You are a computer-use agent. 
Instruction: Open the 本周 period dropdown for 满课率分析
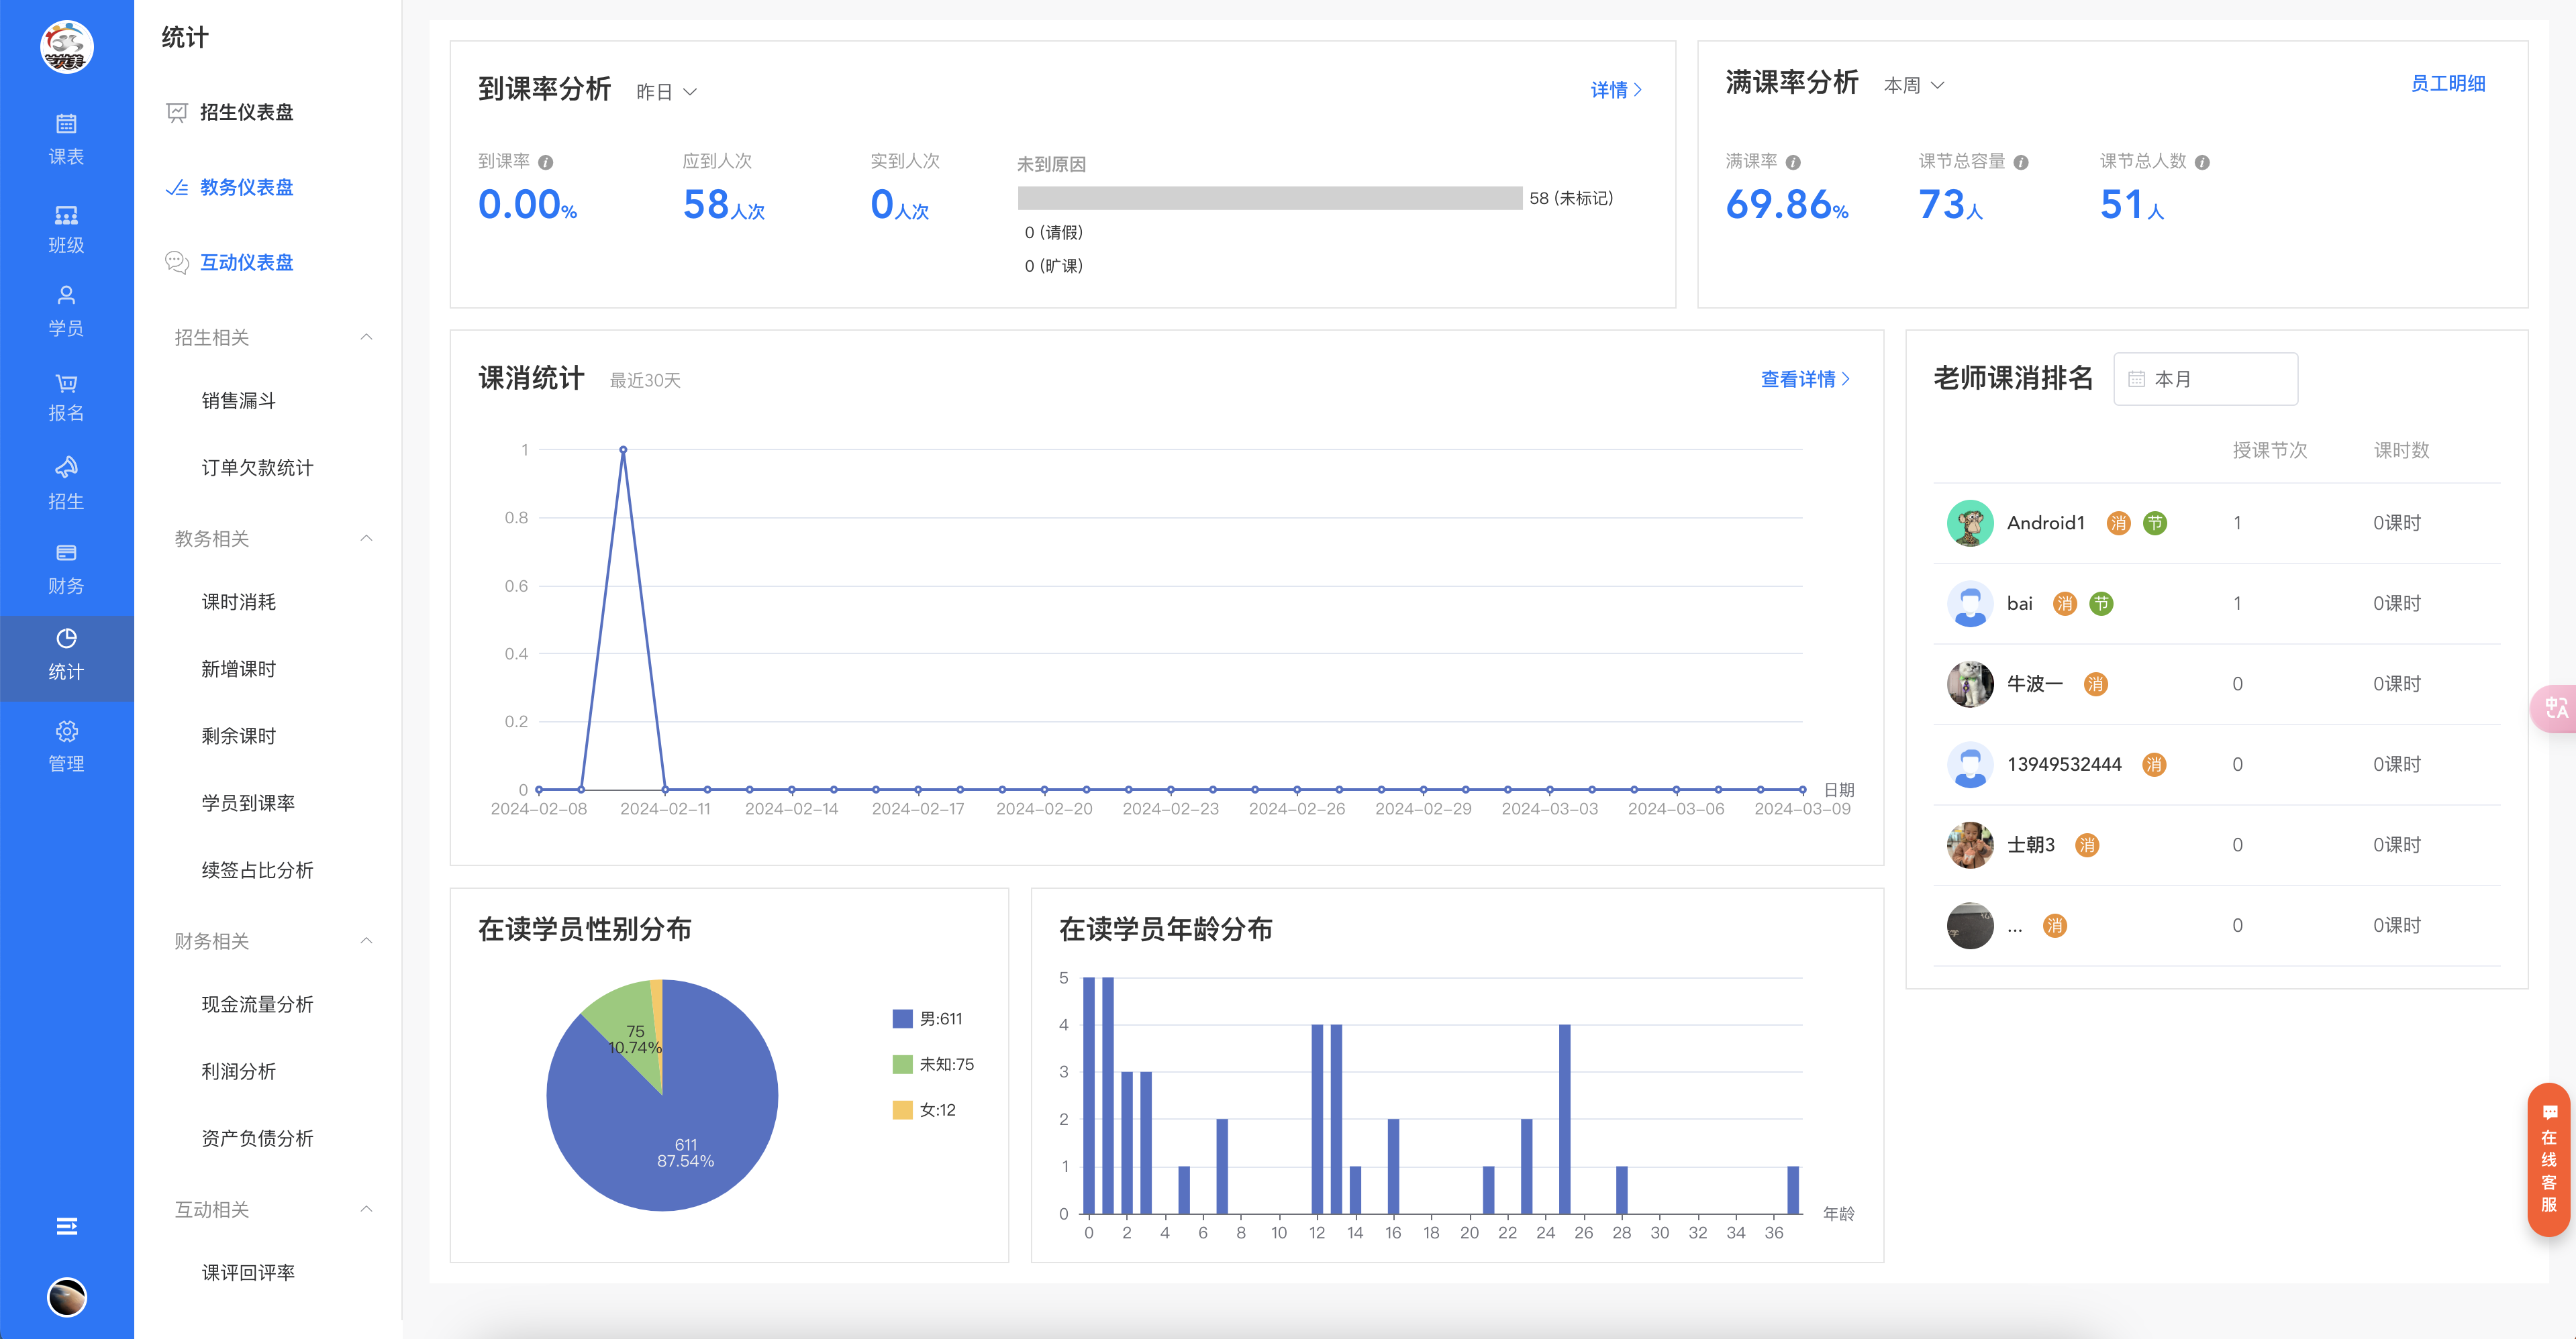[x=1914, y=85]
